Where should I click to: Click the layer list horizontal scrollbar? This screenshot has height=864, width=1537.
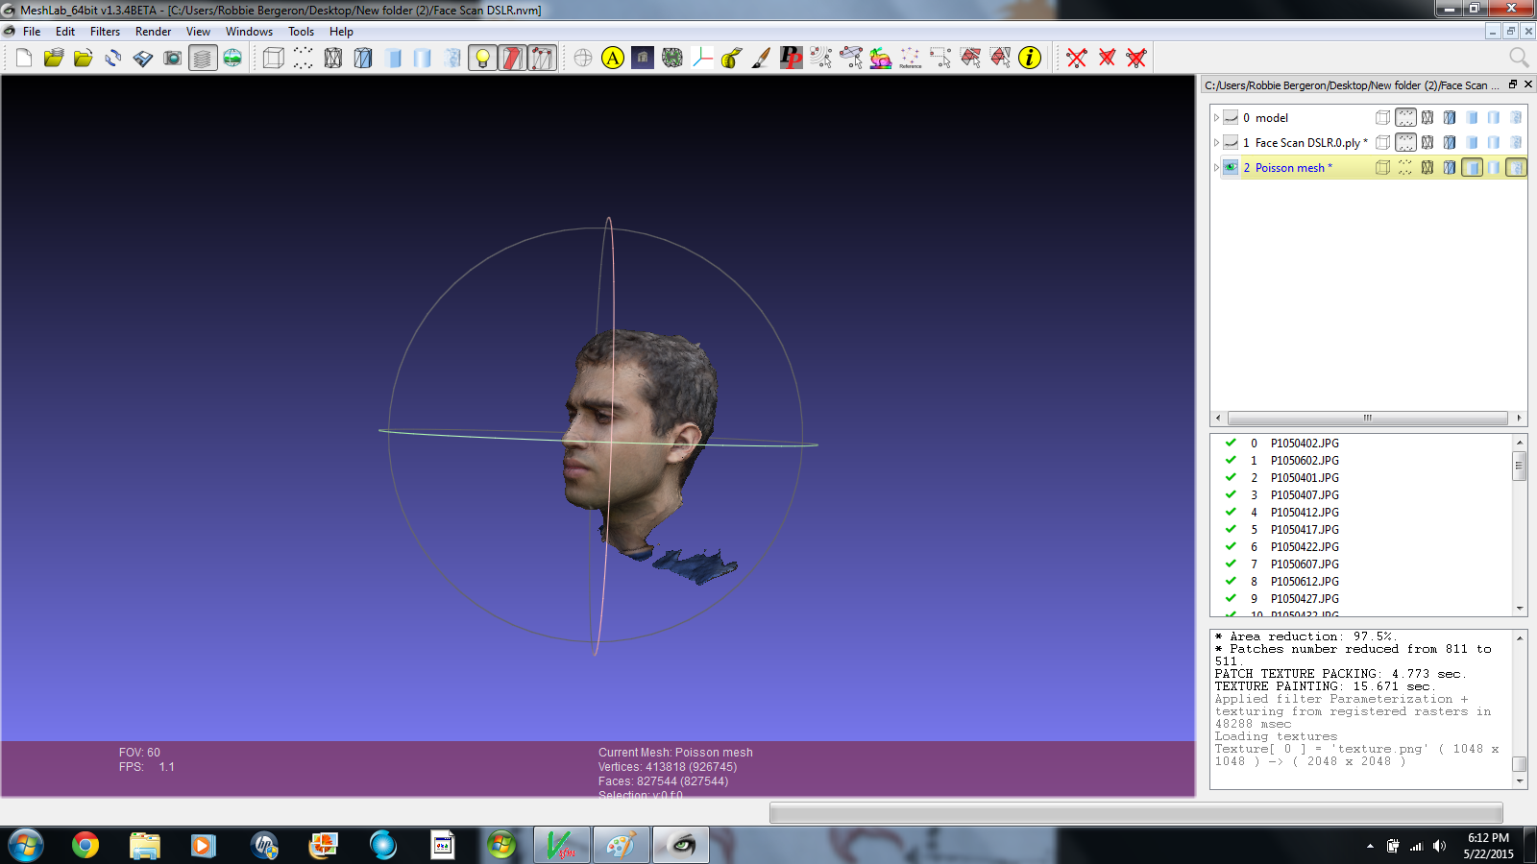(x=1368, y=418)
